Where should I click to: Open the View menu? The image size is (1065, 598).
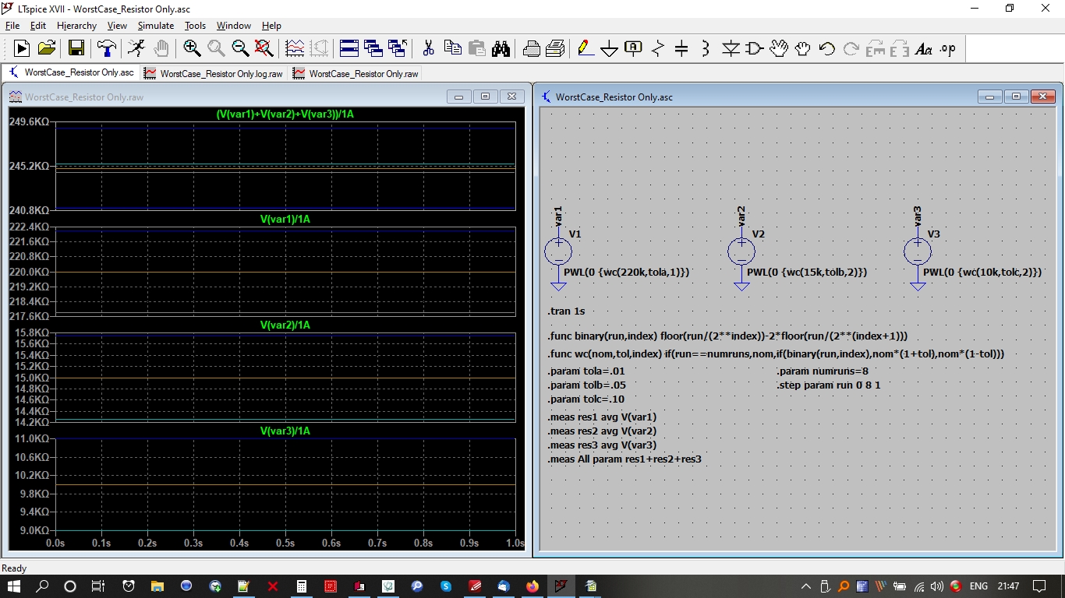point(117,26)
